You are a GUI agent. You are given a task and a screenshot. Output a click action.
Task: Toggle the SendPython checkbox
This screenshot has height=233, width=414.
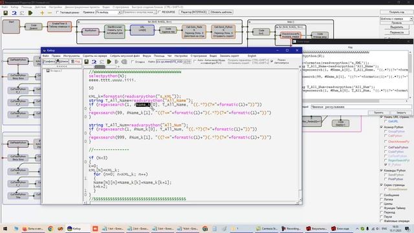point(386,175)
